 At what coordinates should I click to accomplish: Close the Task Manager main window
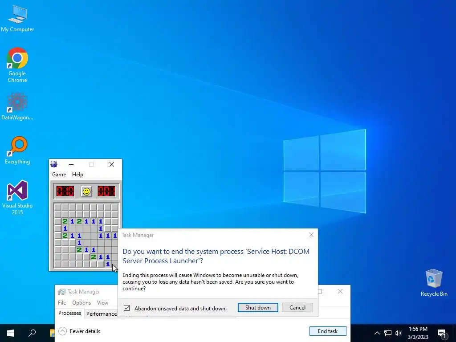pos(340,291)
